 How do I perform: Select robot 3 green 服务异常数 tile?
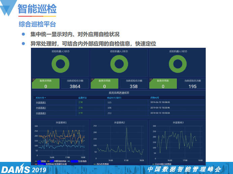pos(163,84)
